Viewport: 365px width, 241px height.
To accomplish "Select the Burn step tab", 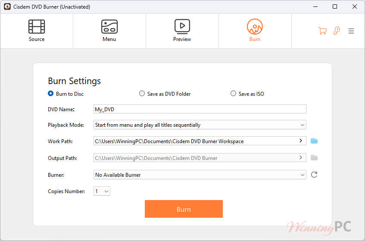I will [255, 31].
